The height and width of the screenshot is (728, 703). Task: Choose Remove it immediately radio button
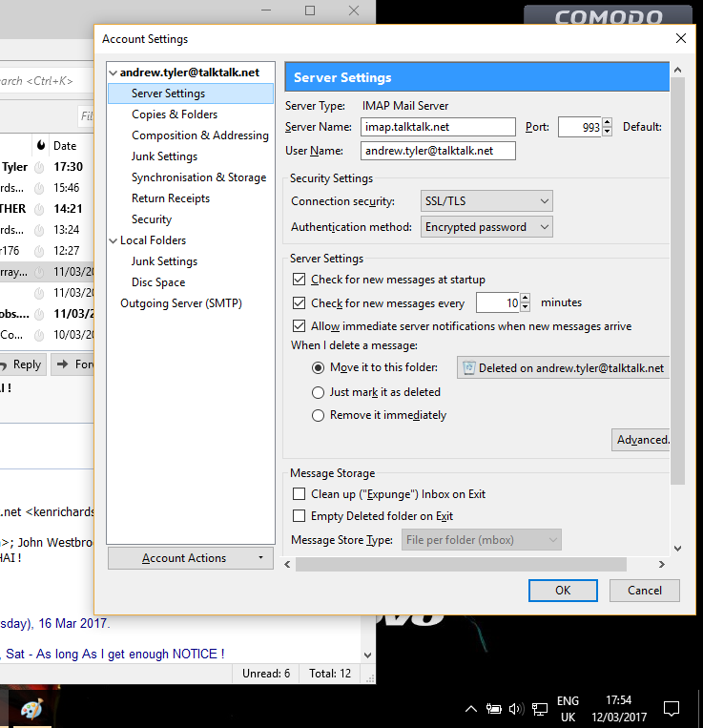(319, 415)
